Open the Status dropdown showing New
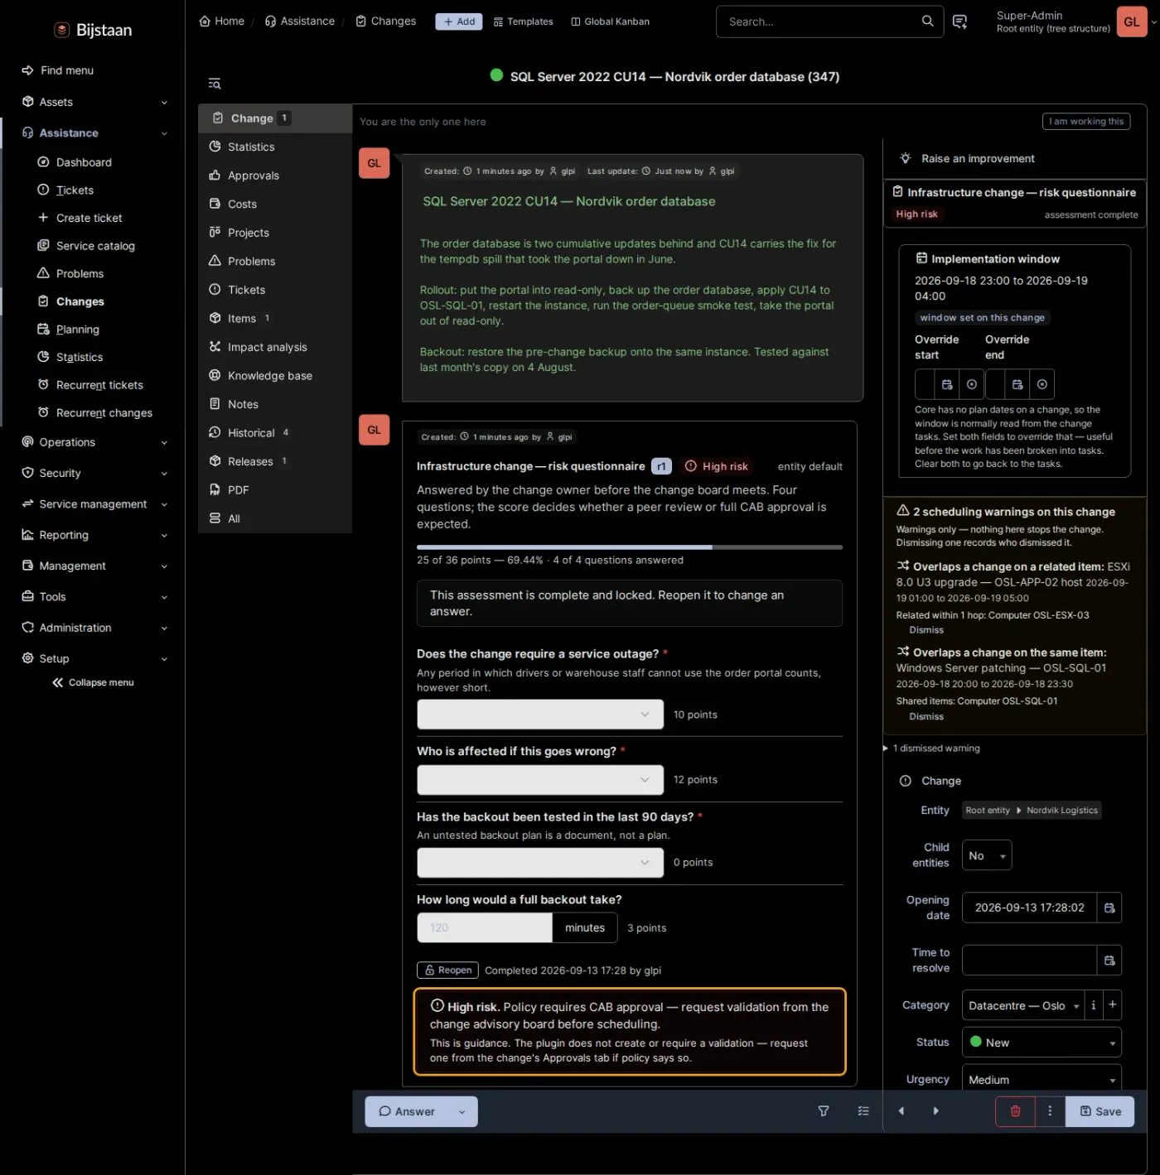This screenshot has height=1175, width=1160. tap(1042, 1043)
